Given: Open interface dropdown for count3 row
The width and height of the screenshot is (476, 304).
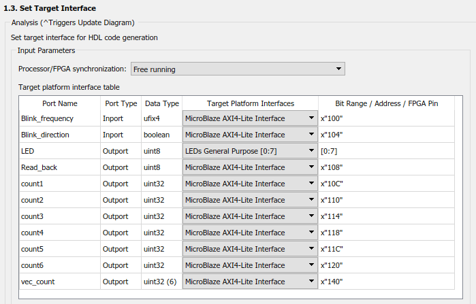Looking at the screenshot, I should pyautogui.click(x=249, y=216).
